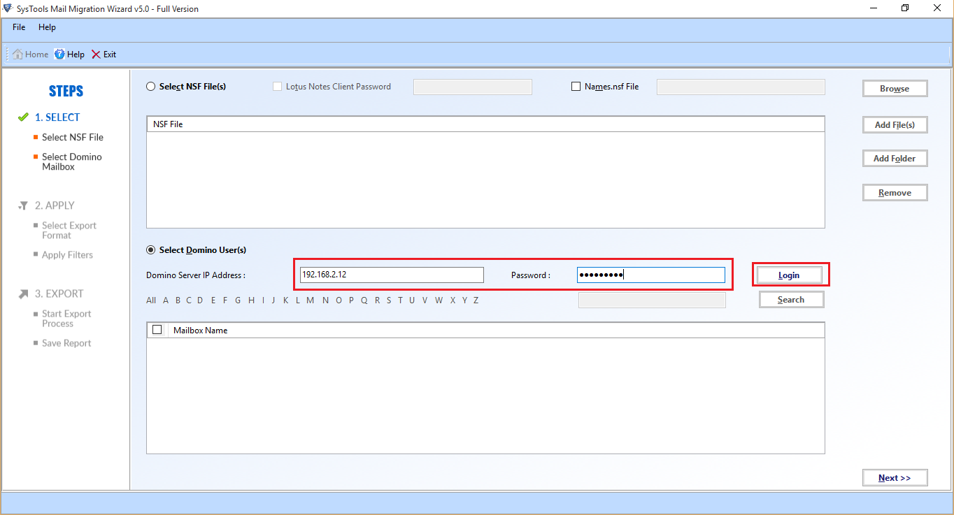Click the funnel icon beside 2. APPLY
Image resolution: width=954 pixels, height=515 pixels.
(x=23, y=206)
